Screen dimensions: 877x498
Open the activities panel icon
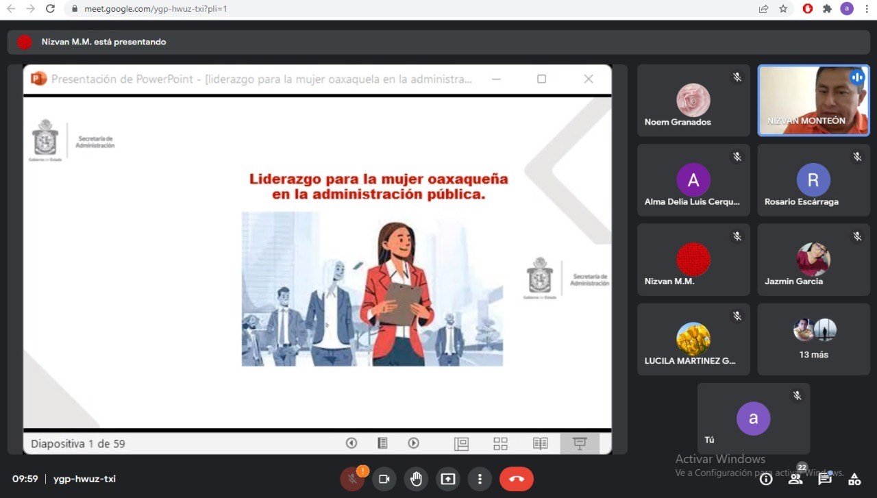click(x=854, y=479)
